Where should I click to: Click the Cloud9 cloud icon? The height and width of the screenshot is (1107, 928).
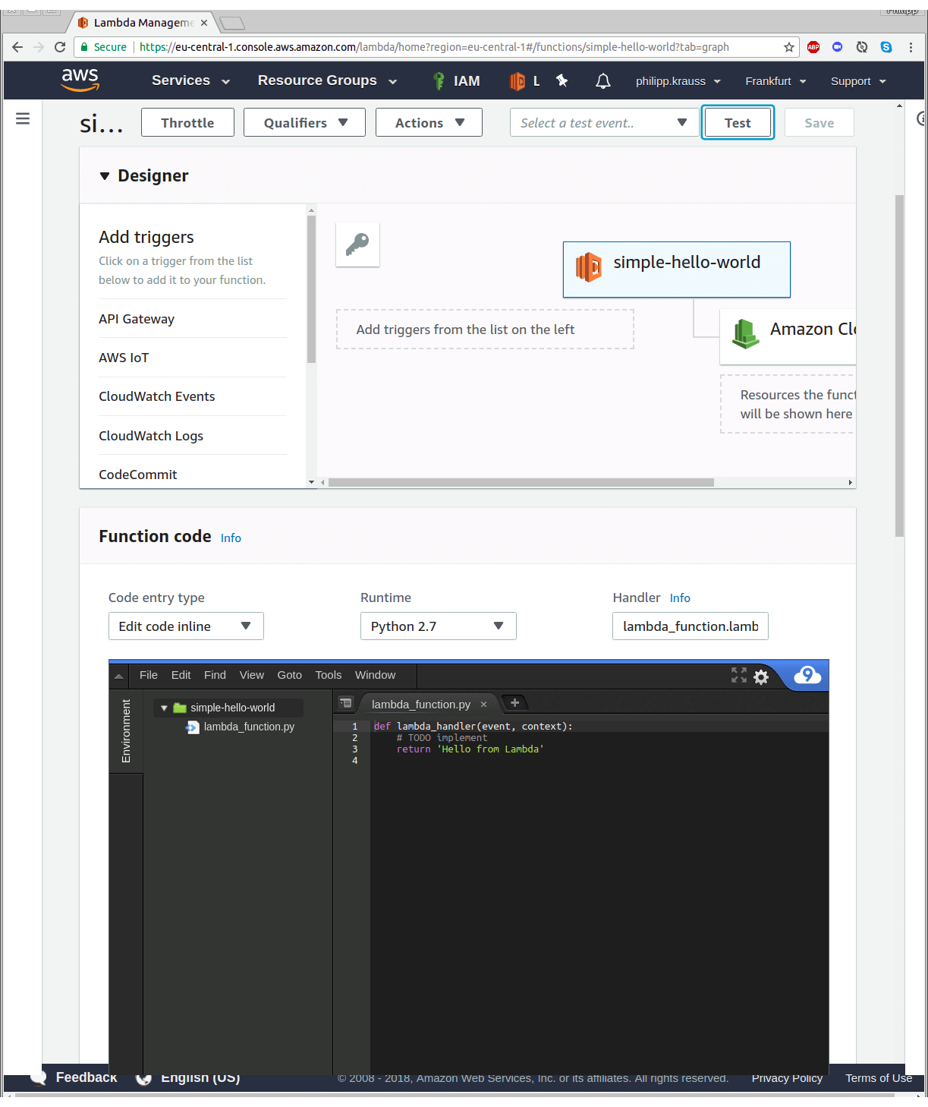coord(807,675)
